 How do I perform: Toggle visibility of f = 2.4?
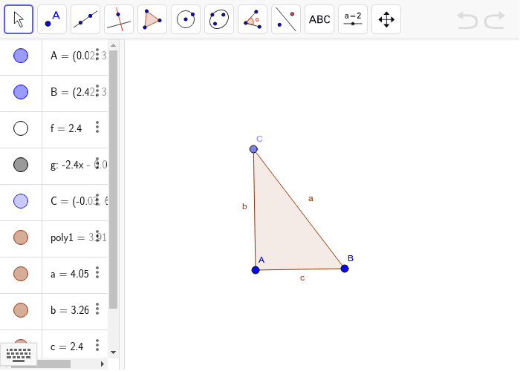point(21,128)
